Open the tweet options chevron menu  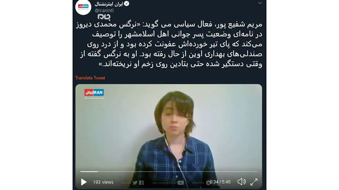pos(260,3)
